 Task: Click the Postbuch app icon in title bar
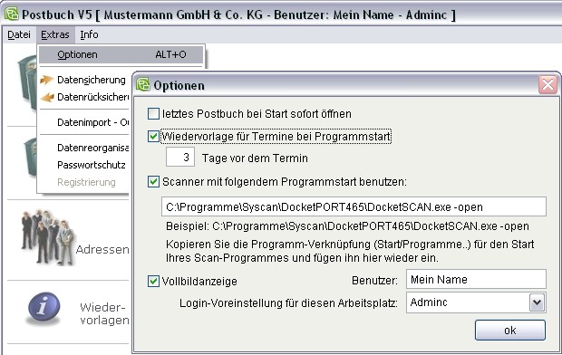point(12,14)
